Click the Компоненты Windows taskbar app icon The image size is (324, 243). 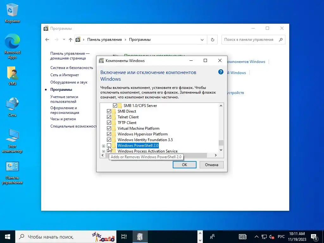point(140,237)
